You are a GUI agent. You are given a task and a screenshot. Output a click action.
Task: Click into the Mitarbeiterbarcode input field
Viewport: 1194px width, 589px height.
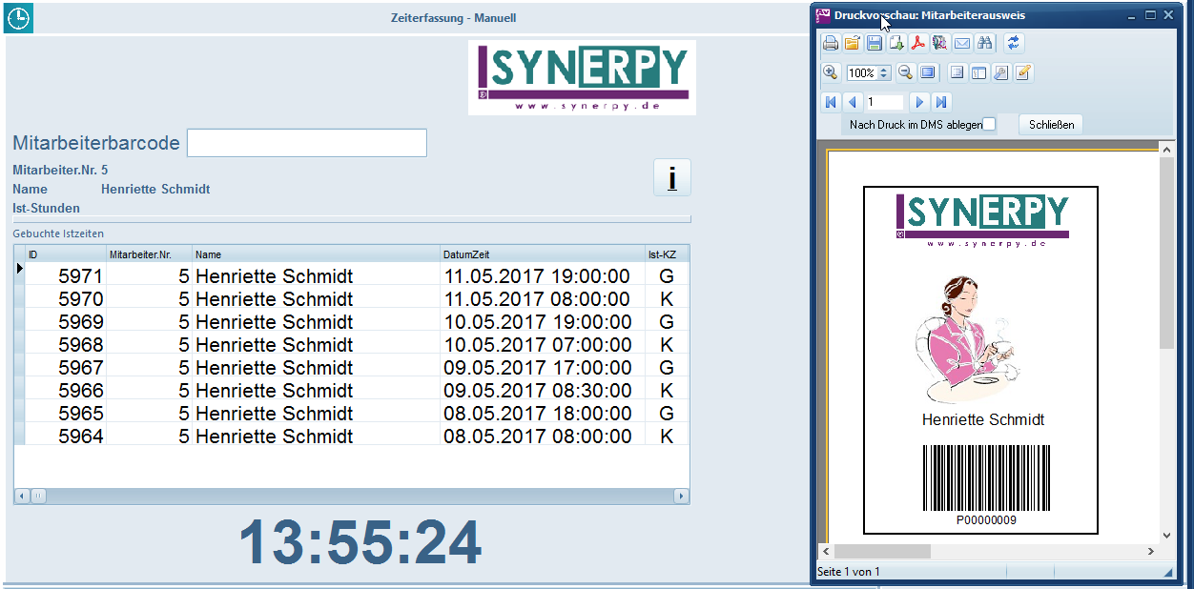(x=306, y=143)
